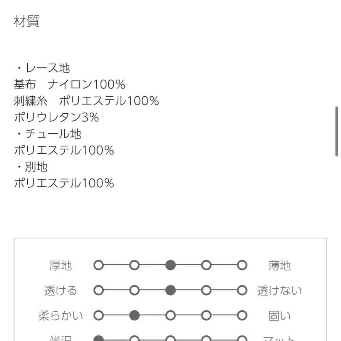Tap the ・レース地 material line
The height and width of the screenshot is (341, 341).
pos(42,68)
